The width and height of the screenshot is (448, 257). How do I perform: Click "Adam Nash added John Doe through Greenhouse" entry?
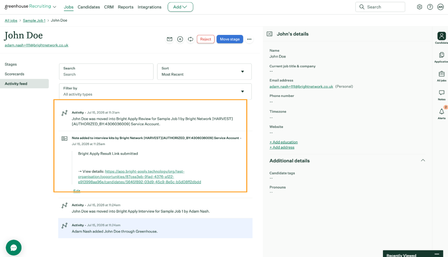coord(156,228)
